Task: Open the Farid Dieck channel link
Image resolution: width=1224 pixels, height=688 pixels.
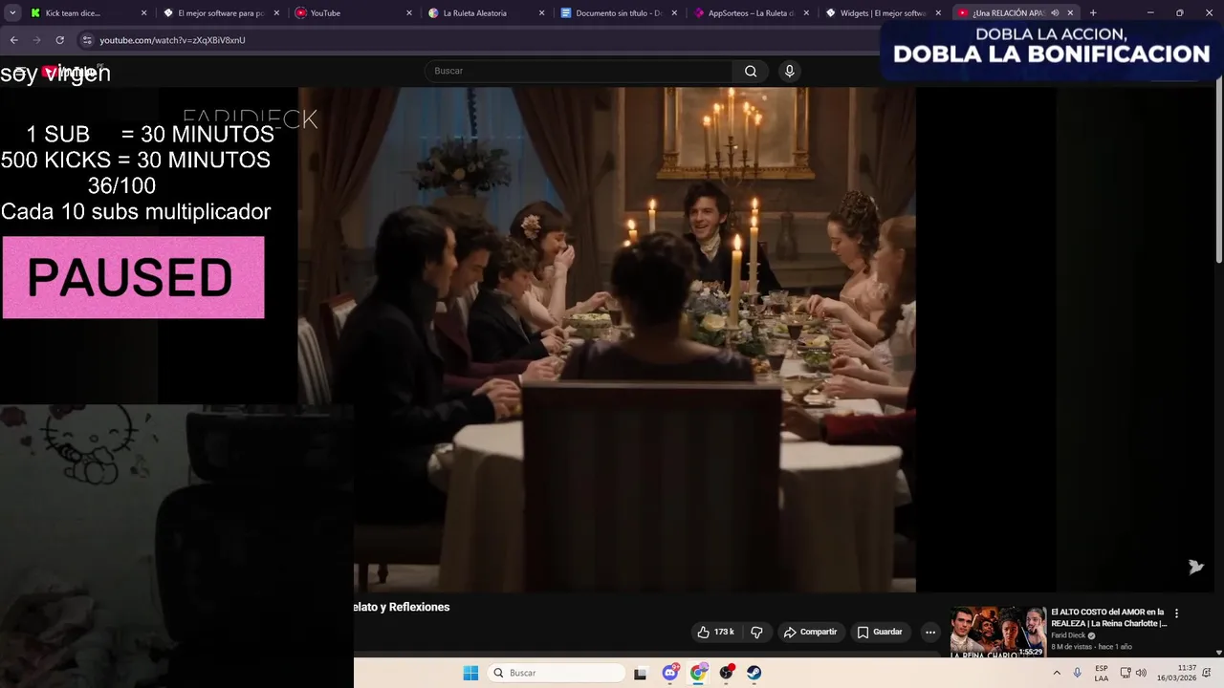Action: pyautogui.click(x=1068, y=635)
